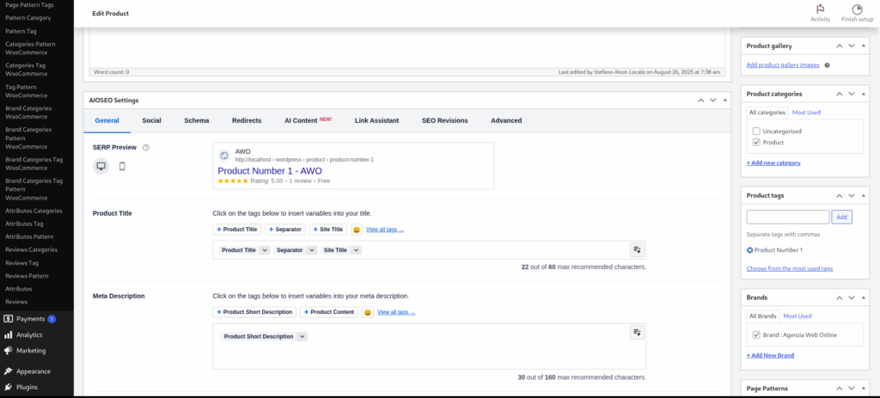Click AI generate icon in meta description field
Image resolution: width=880 pixels, height=398 pixels.
click(x=637, y=333)
